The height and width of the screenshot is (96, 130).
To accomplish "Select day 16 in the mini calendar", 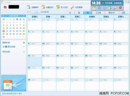I will click(x=4, y=31).
